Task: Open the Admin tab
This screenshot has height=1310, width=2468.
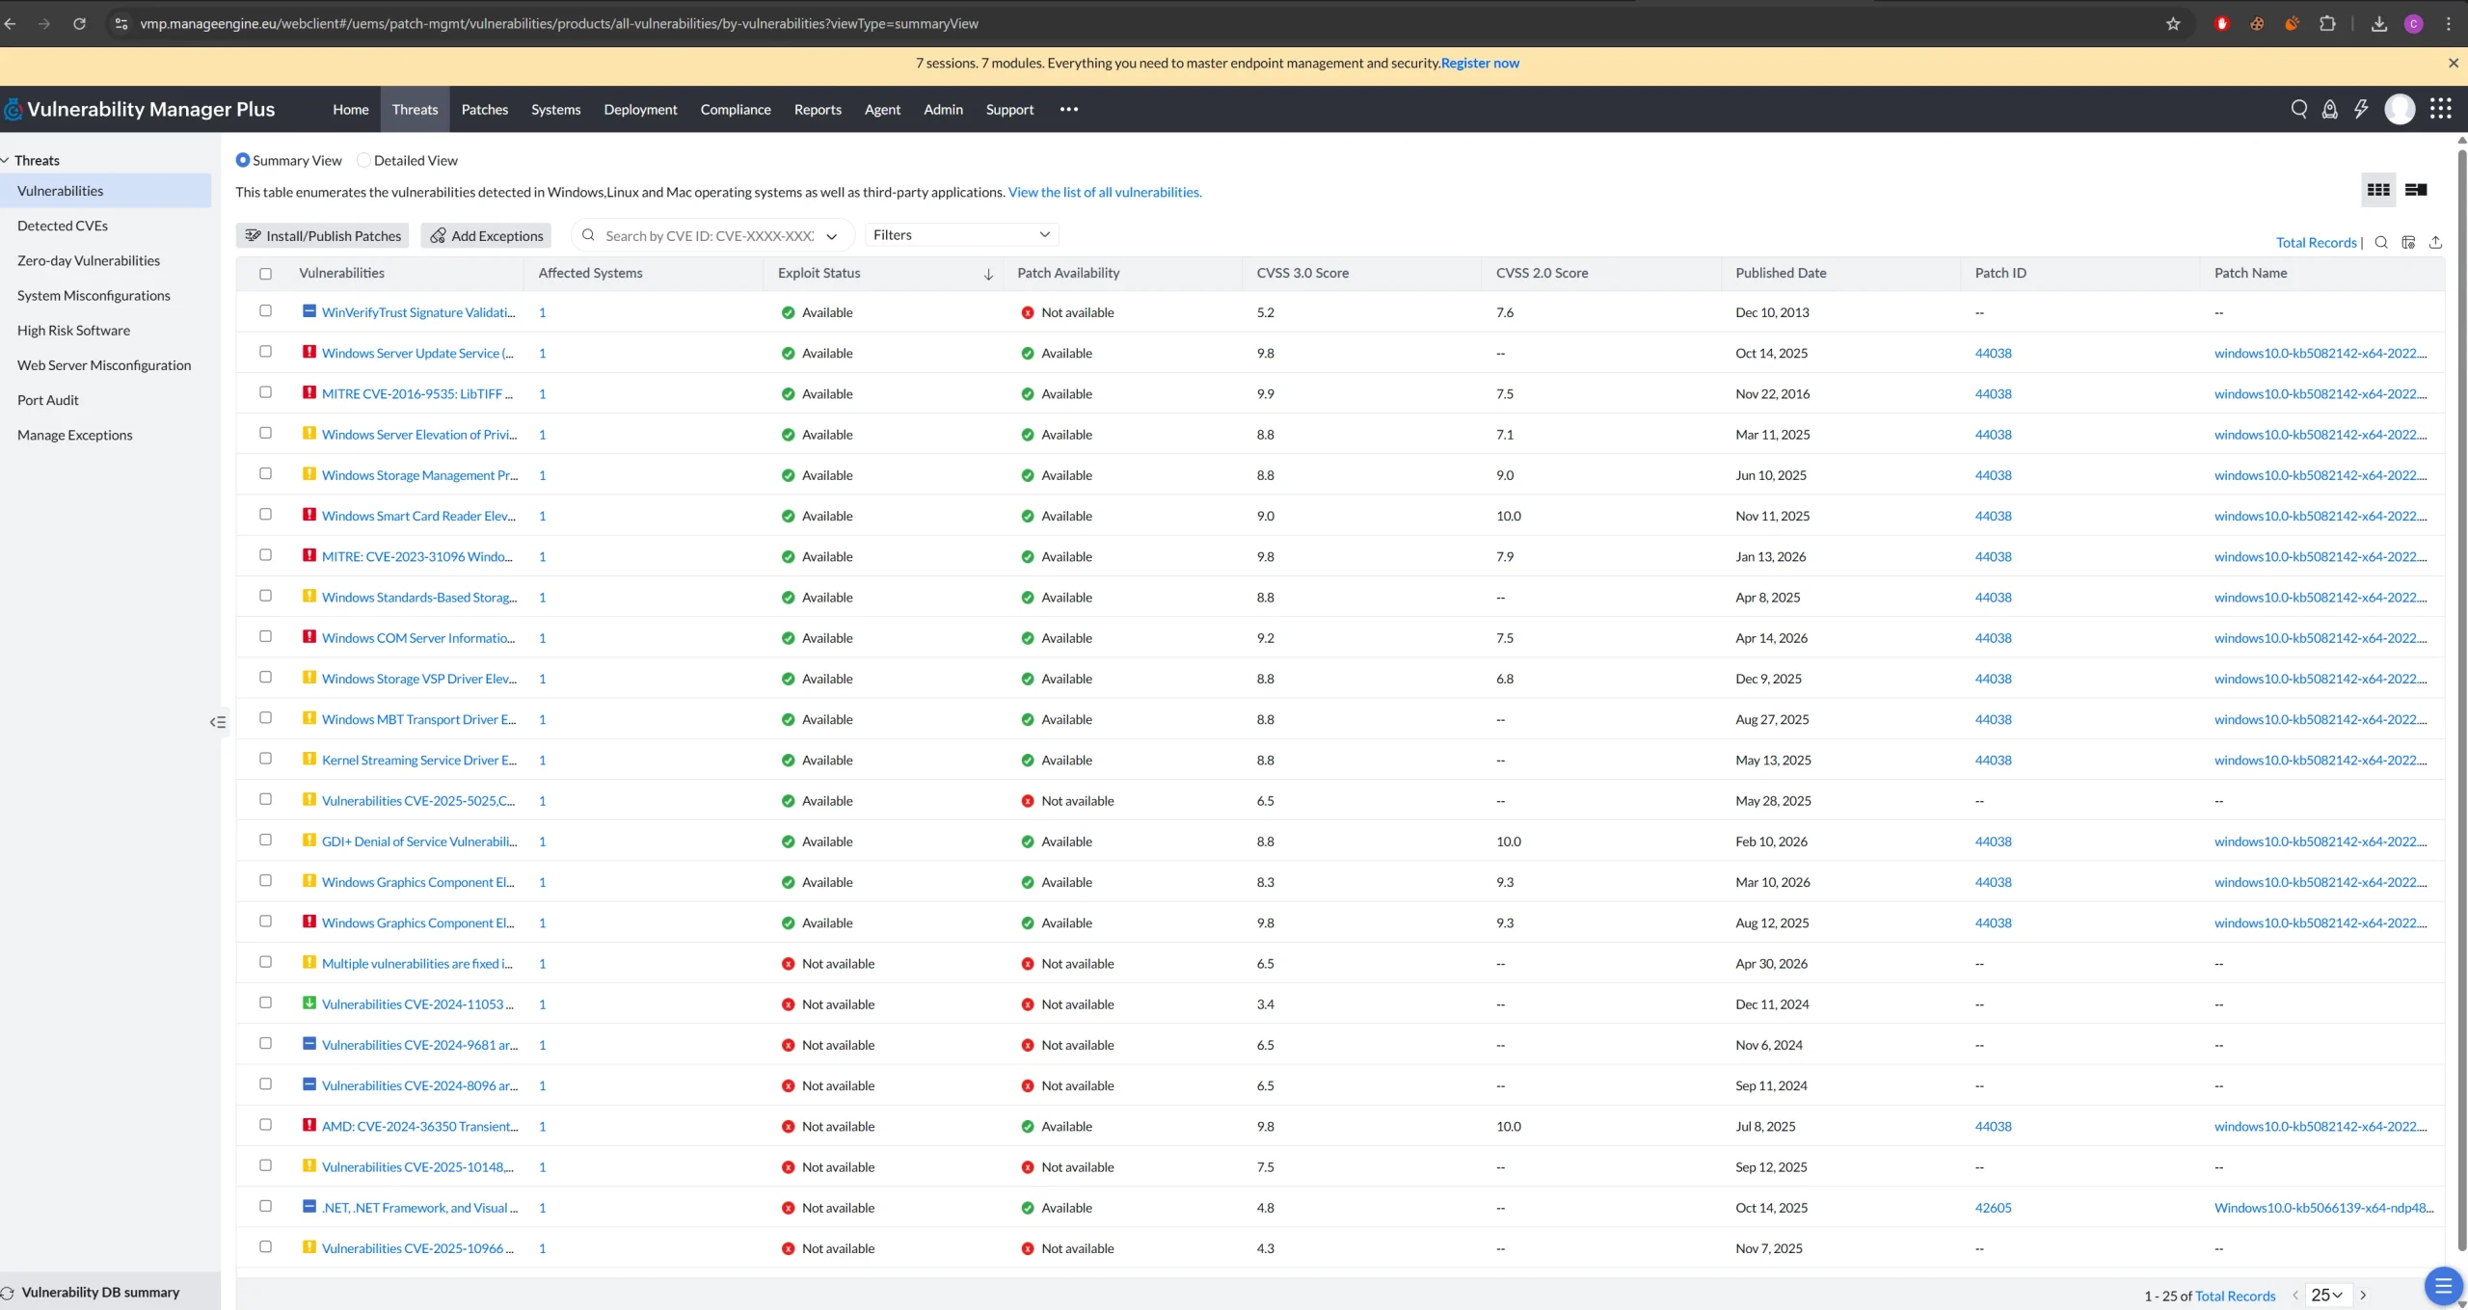Action: (943, 109)
